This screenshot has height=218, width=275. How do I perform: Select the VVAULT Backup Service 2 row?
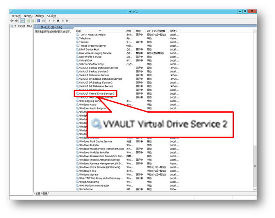pos(127,72)
